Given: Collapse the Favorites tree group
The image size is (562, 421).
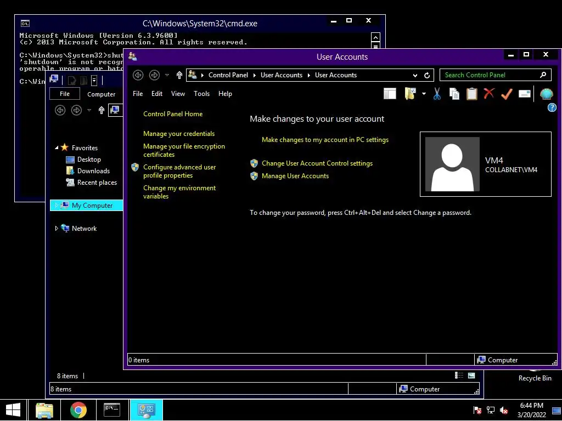Looking at the screenshot, I should 57,147.
